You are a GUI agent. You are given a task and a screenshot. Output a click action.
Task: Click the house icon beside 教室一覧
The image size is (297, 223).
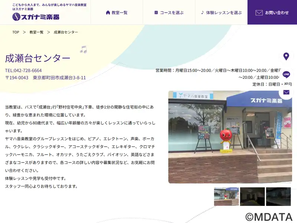pyautogui.click(x=108, y=13)
